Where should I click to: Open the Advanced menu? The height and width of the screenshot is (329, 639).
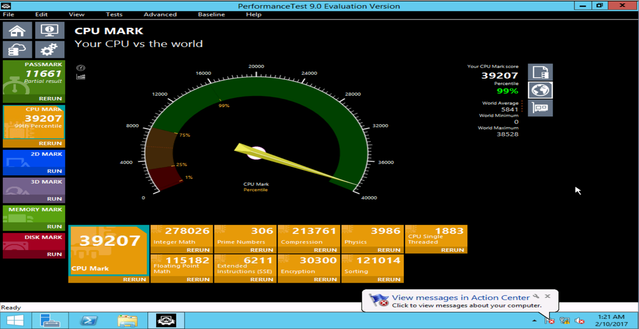160,14
